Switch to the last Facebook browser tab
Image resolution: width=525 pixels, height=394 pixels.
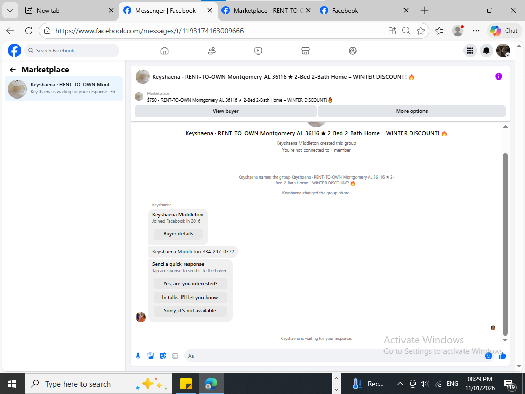365,10
